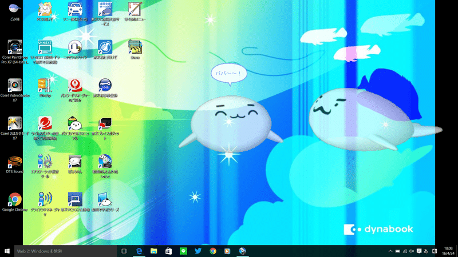
Task: Open the DTS Sound shortcut
Action: (x=15, y=162)
